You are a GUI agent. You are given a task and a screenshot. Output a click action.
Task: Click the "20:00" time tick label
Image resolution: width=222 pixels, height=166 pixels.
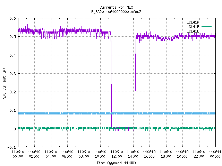pos(182,156)
